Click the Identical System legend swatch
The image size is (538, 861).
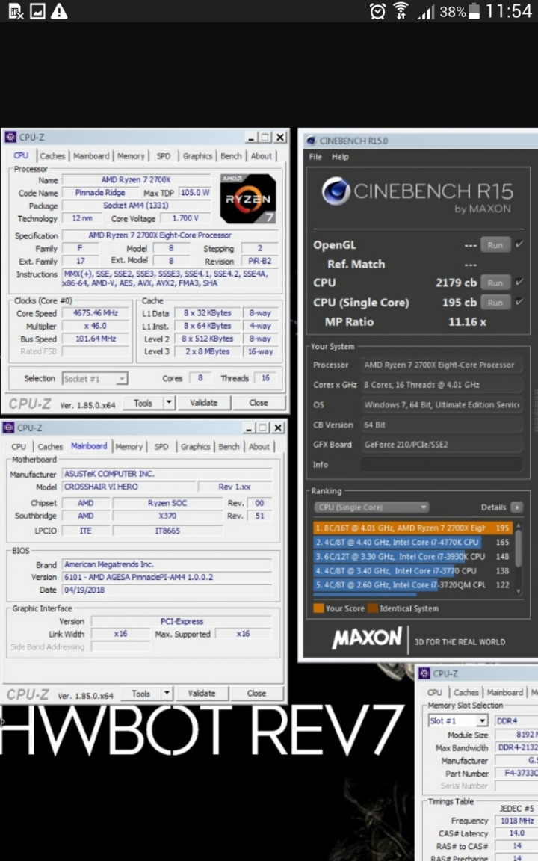point(373,608)
